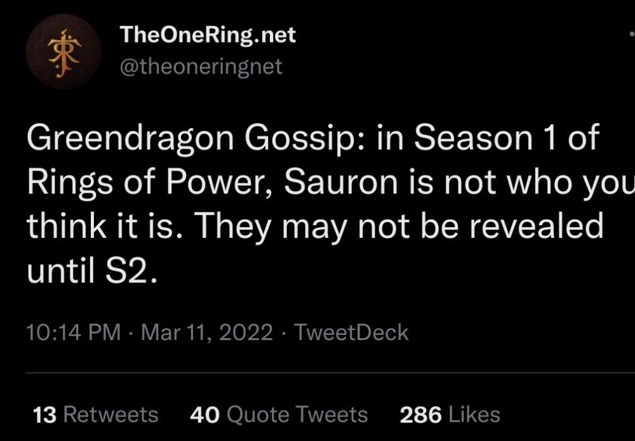Open the @theoneringnet handle link
635x441 pixels.
(201, 67)
